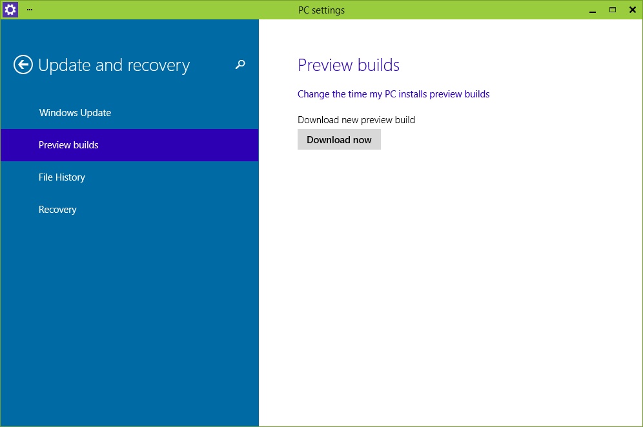This screenshot has height=427, width=643.
Task: Open 'Change the time my PC installs preview builds' link
Action: click(x=393, y=94)
